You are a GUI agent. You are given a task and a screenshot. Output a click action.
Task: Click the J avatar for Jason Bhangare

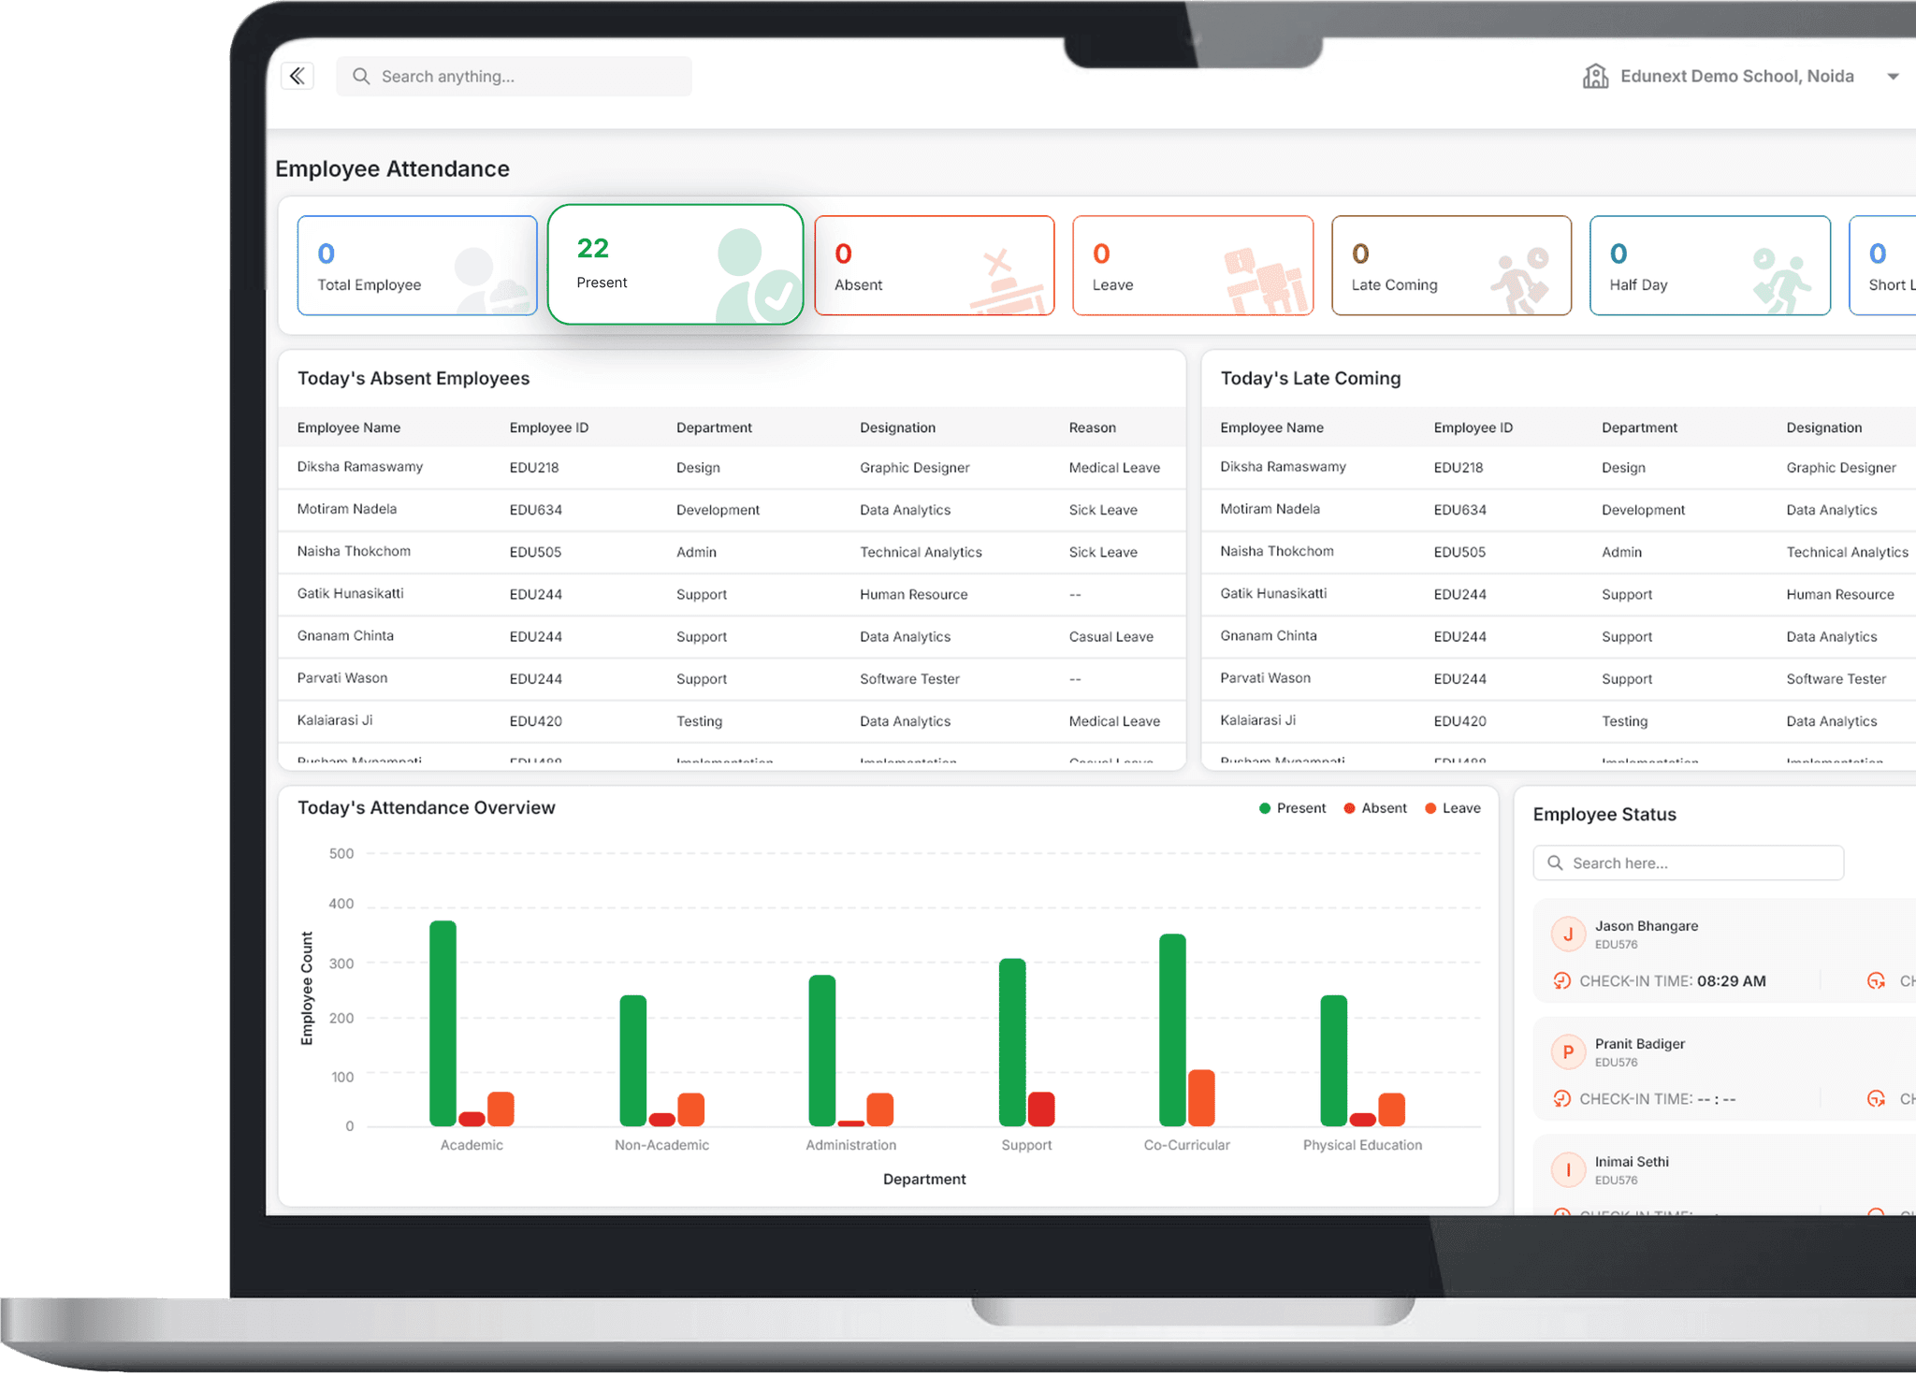pos(1568,934)
